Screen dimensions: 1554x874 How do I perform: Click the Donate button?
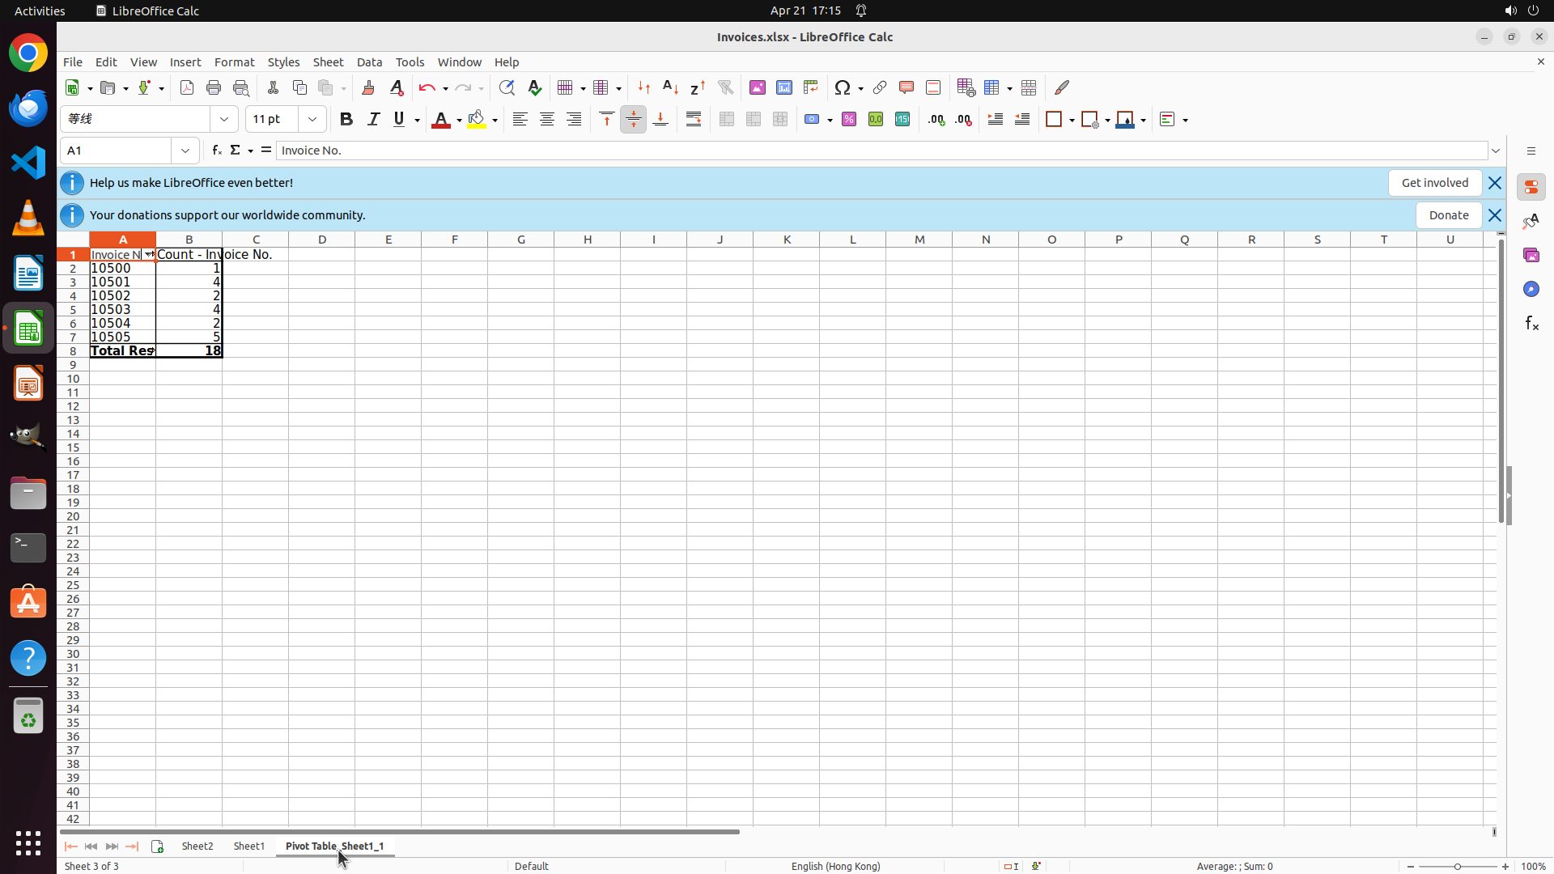pyautogui.click(x=1448, y=215)
